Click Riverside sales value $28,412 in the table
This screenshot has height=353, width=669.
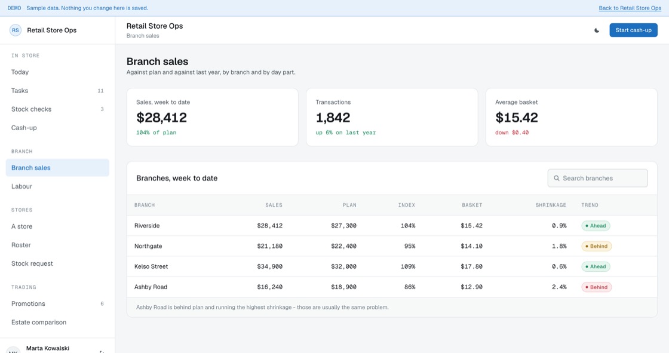click(269, 226)
